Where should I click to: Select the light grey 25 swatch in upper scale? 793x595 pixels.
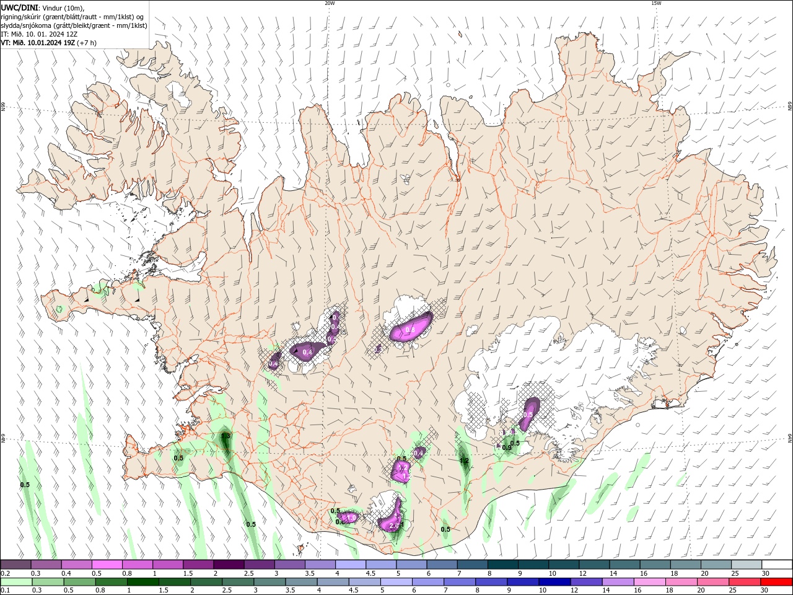[747, 565]
